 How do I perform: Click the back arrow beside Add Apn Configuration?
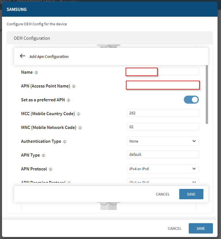(22, 56)
